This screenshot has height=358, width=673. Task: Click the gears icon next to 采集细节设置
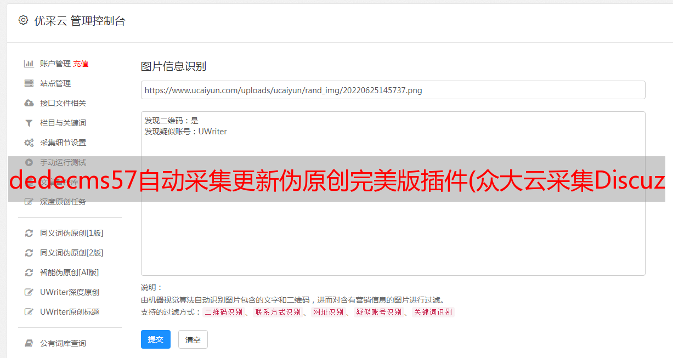(x=29, y=143)
